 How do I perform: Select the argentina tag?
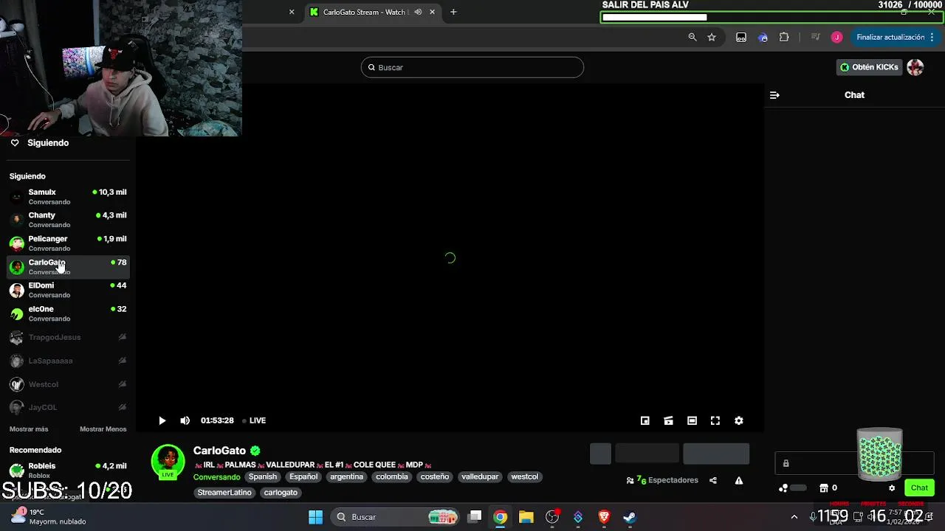347,477
